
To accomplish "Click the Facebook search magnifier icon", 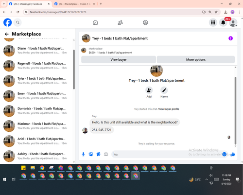I will (17, 22).
